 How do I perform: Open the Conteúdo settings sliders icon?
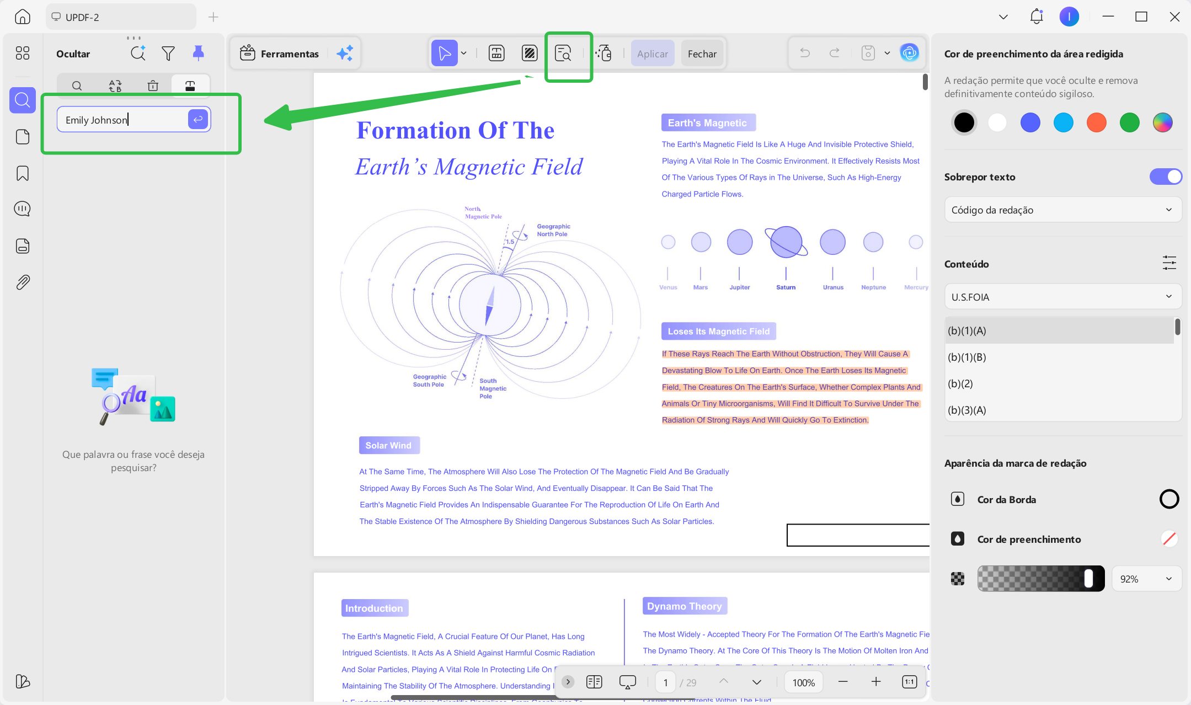pyautogui.click(x=1169, y=263)
